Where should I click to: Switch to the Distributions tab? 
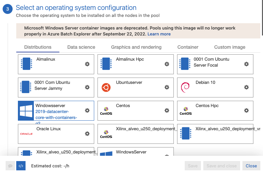click(38, 47)
